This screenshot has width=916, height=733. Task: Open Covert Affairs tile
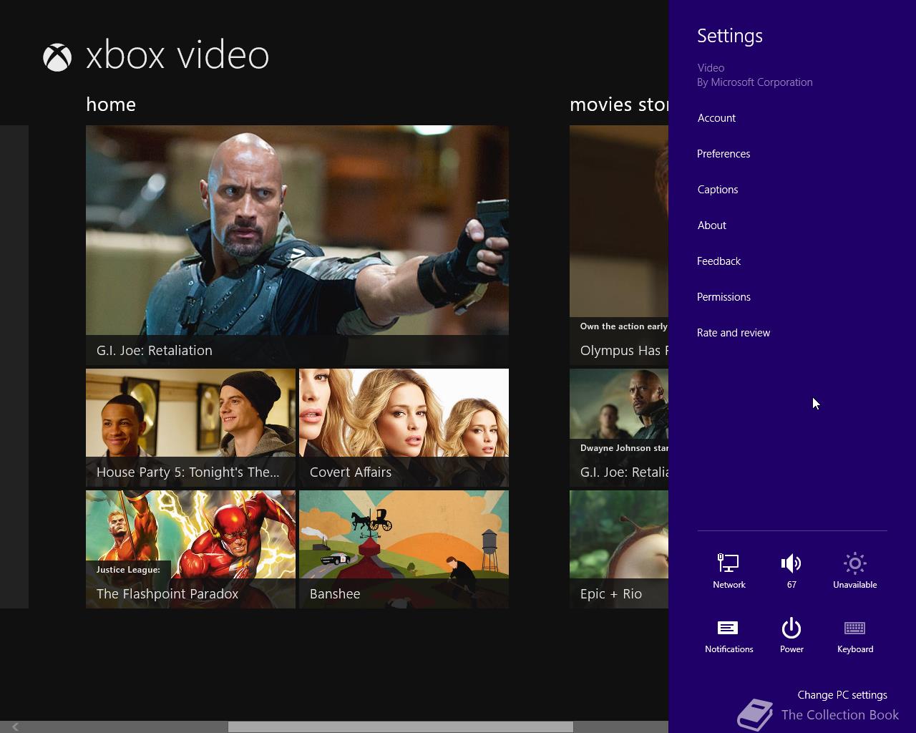pyautogui.click(x=404, y=428)
